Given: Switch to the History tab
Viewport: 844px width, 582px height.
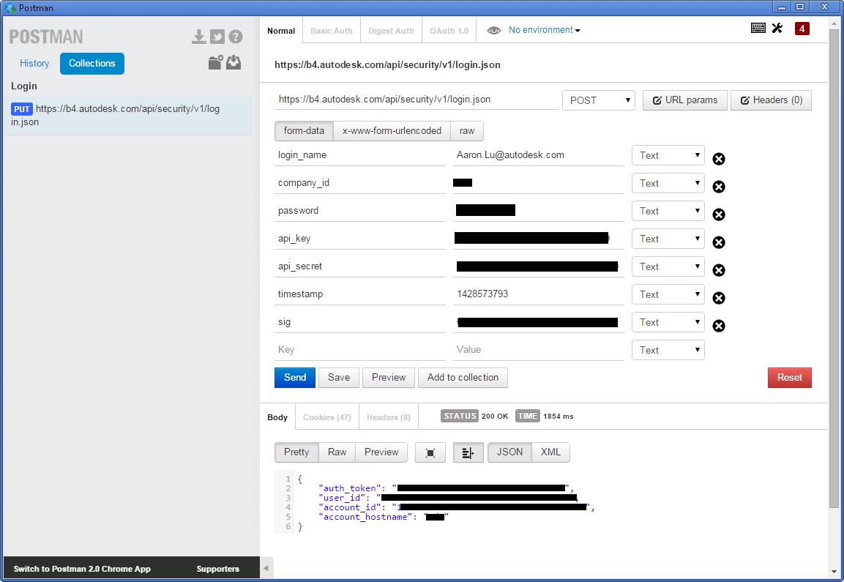Looking at the screenshot, I should [34, 64].
